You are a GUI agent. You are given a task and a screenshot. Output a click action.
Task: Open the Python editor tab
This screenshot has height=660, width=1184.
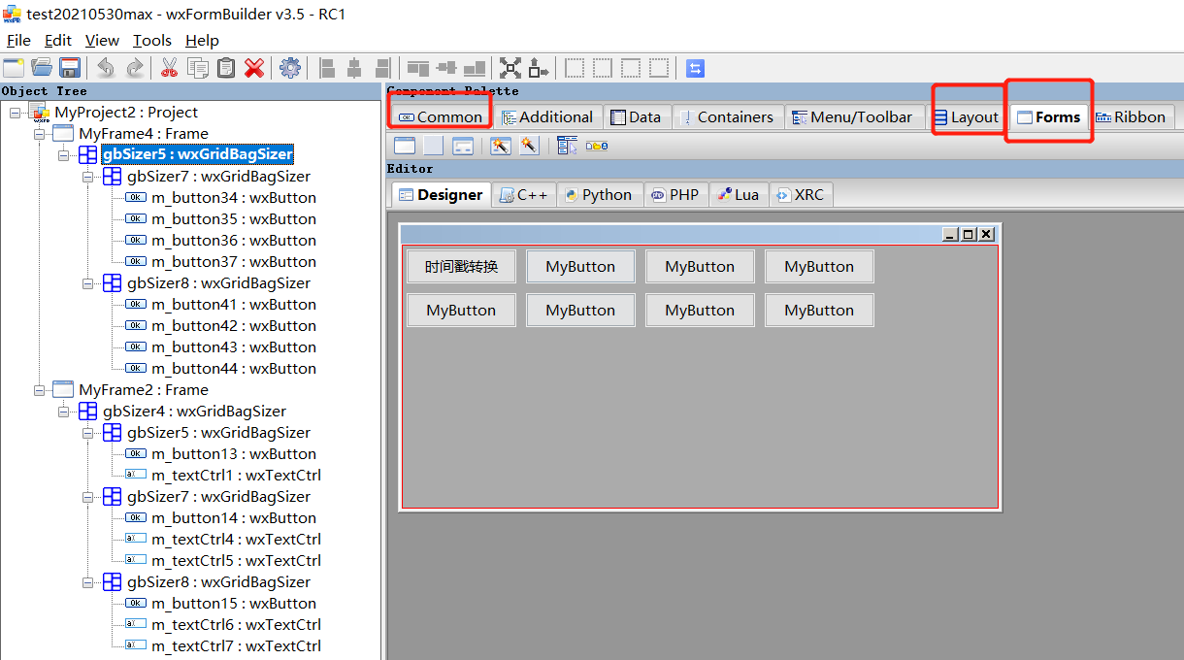(x=599, y=194)
